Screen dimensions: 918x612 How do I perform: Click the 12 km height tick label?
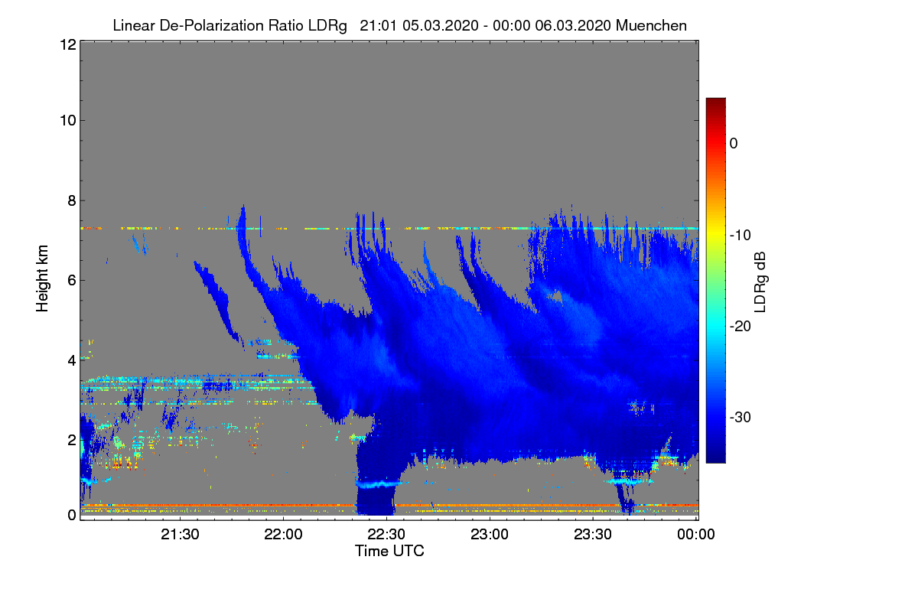[x=67, y=45]
